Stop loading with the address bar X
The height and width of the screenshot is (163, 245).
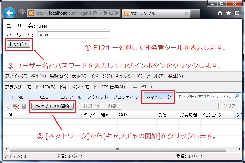coord(117,13)
